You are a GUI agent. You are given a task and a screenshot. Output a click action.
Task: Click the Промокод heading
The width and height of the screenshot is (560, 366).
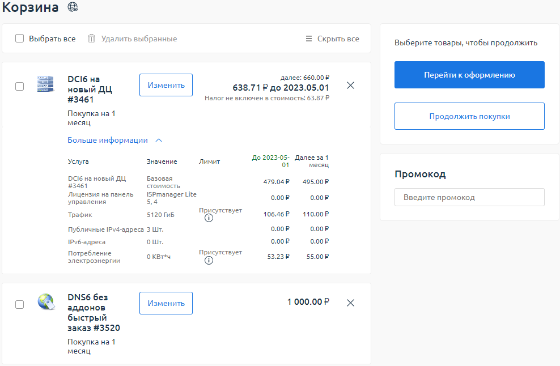420,174
